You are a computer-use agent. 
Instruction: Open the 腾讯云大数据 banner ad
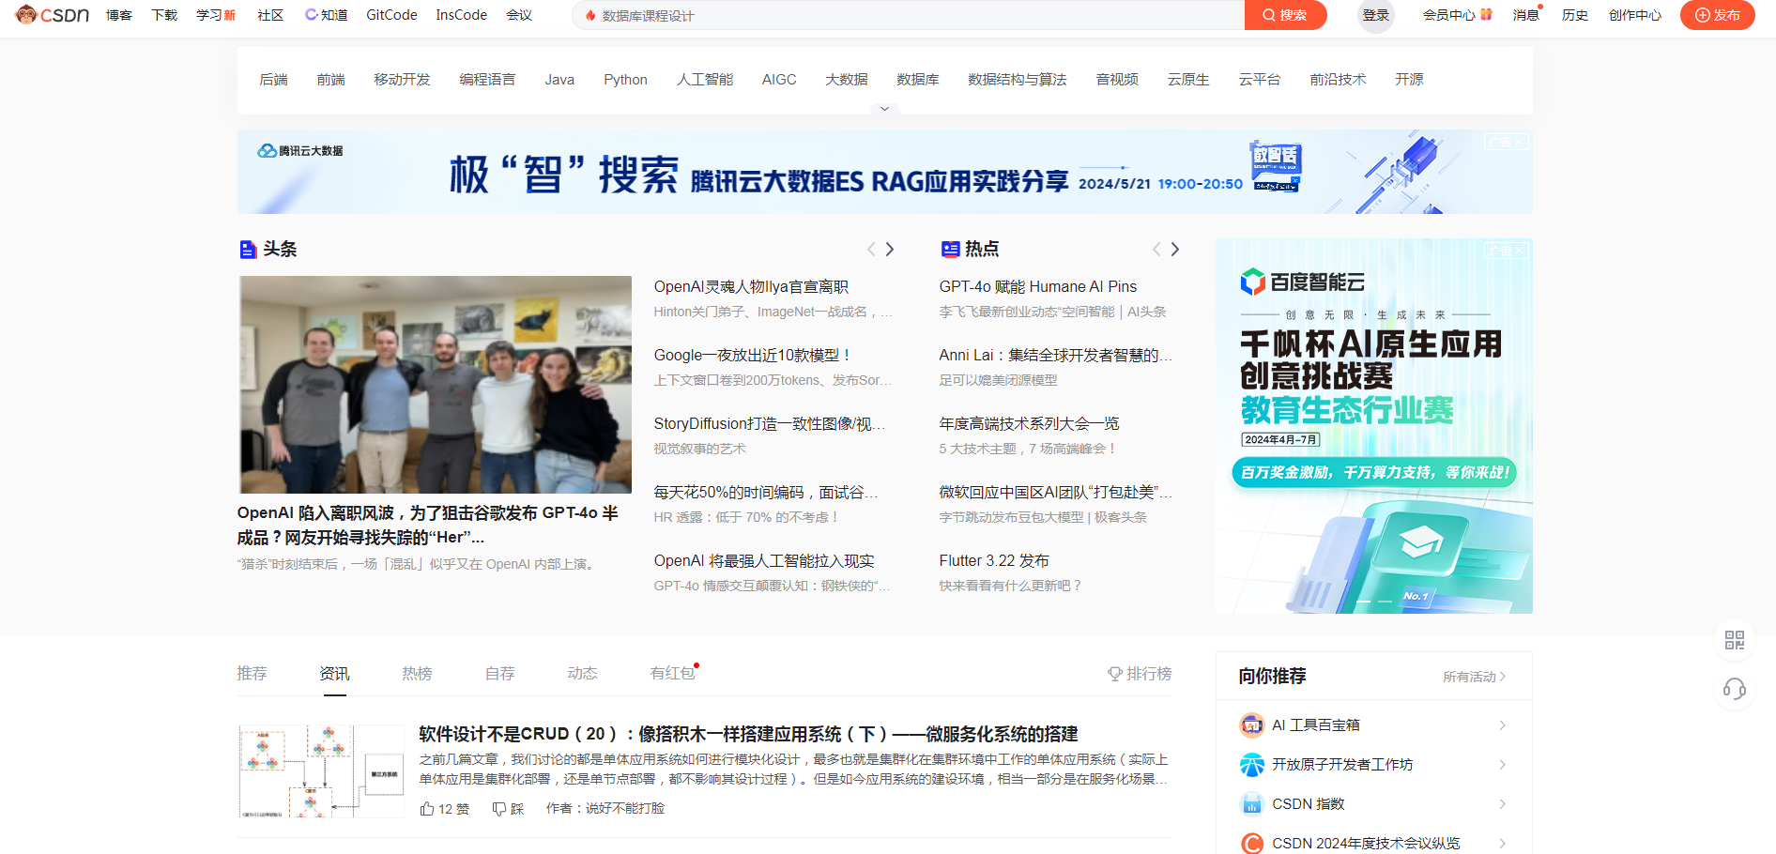point(884,172)
